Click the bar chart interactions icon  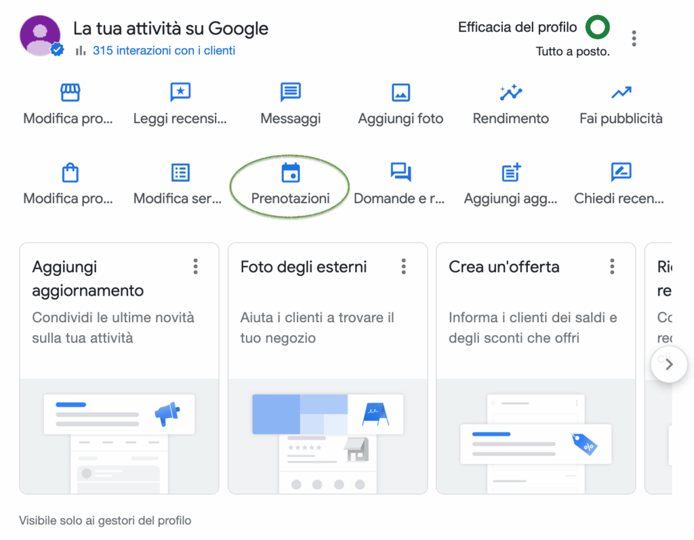click(x=80, y=51)
